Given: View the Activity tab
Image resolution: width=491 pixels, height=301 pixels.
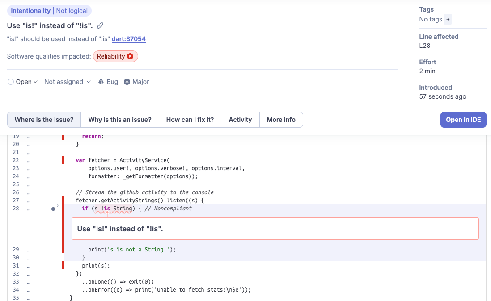Looking at the screenshot, I should pos(240,120).
